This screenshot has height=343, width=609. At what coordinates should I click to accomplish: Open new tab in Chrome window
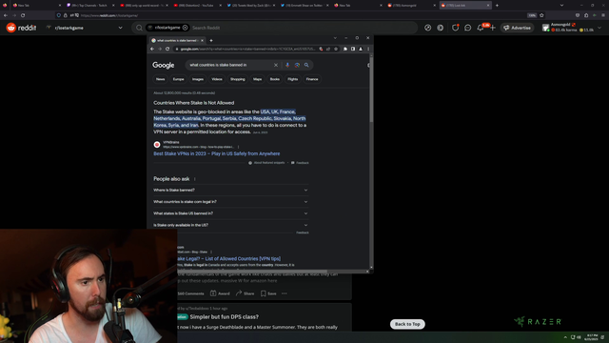211,40
